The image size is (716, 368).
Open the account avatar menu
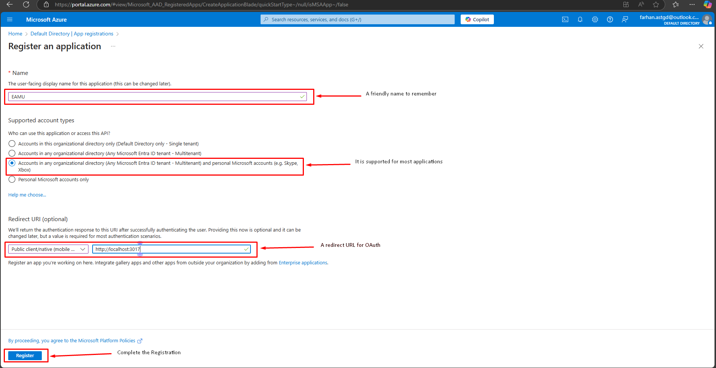coord(707,19)
